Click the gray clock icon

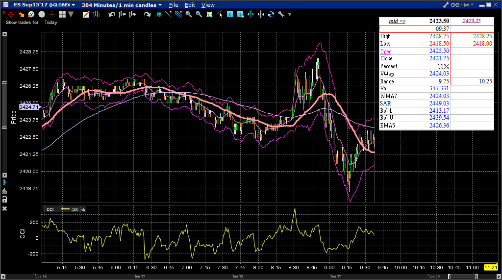tap(42, 14)
